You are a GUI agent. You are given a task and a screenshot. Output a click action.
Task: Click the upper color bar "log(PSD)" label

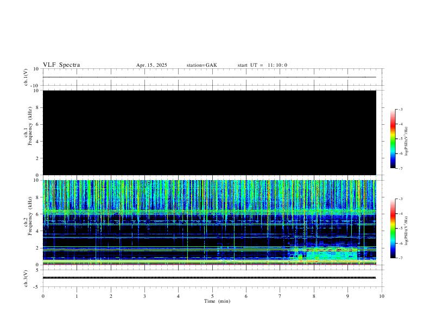click(x=407, y=141)
